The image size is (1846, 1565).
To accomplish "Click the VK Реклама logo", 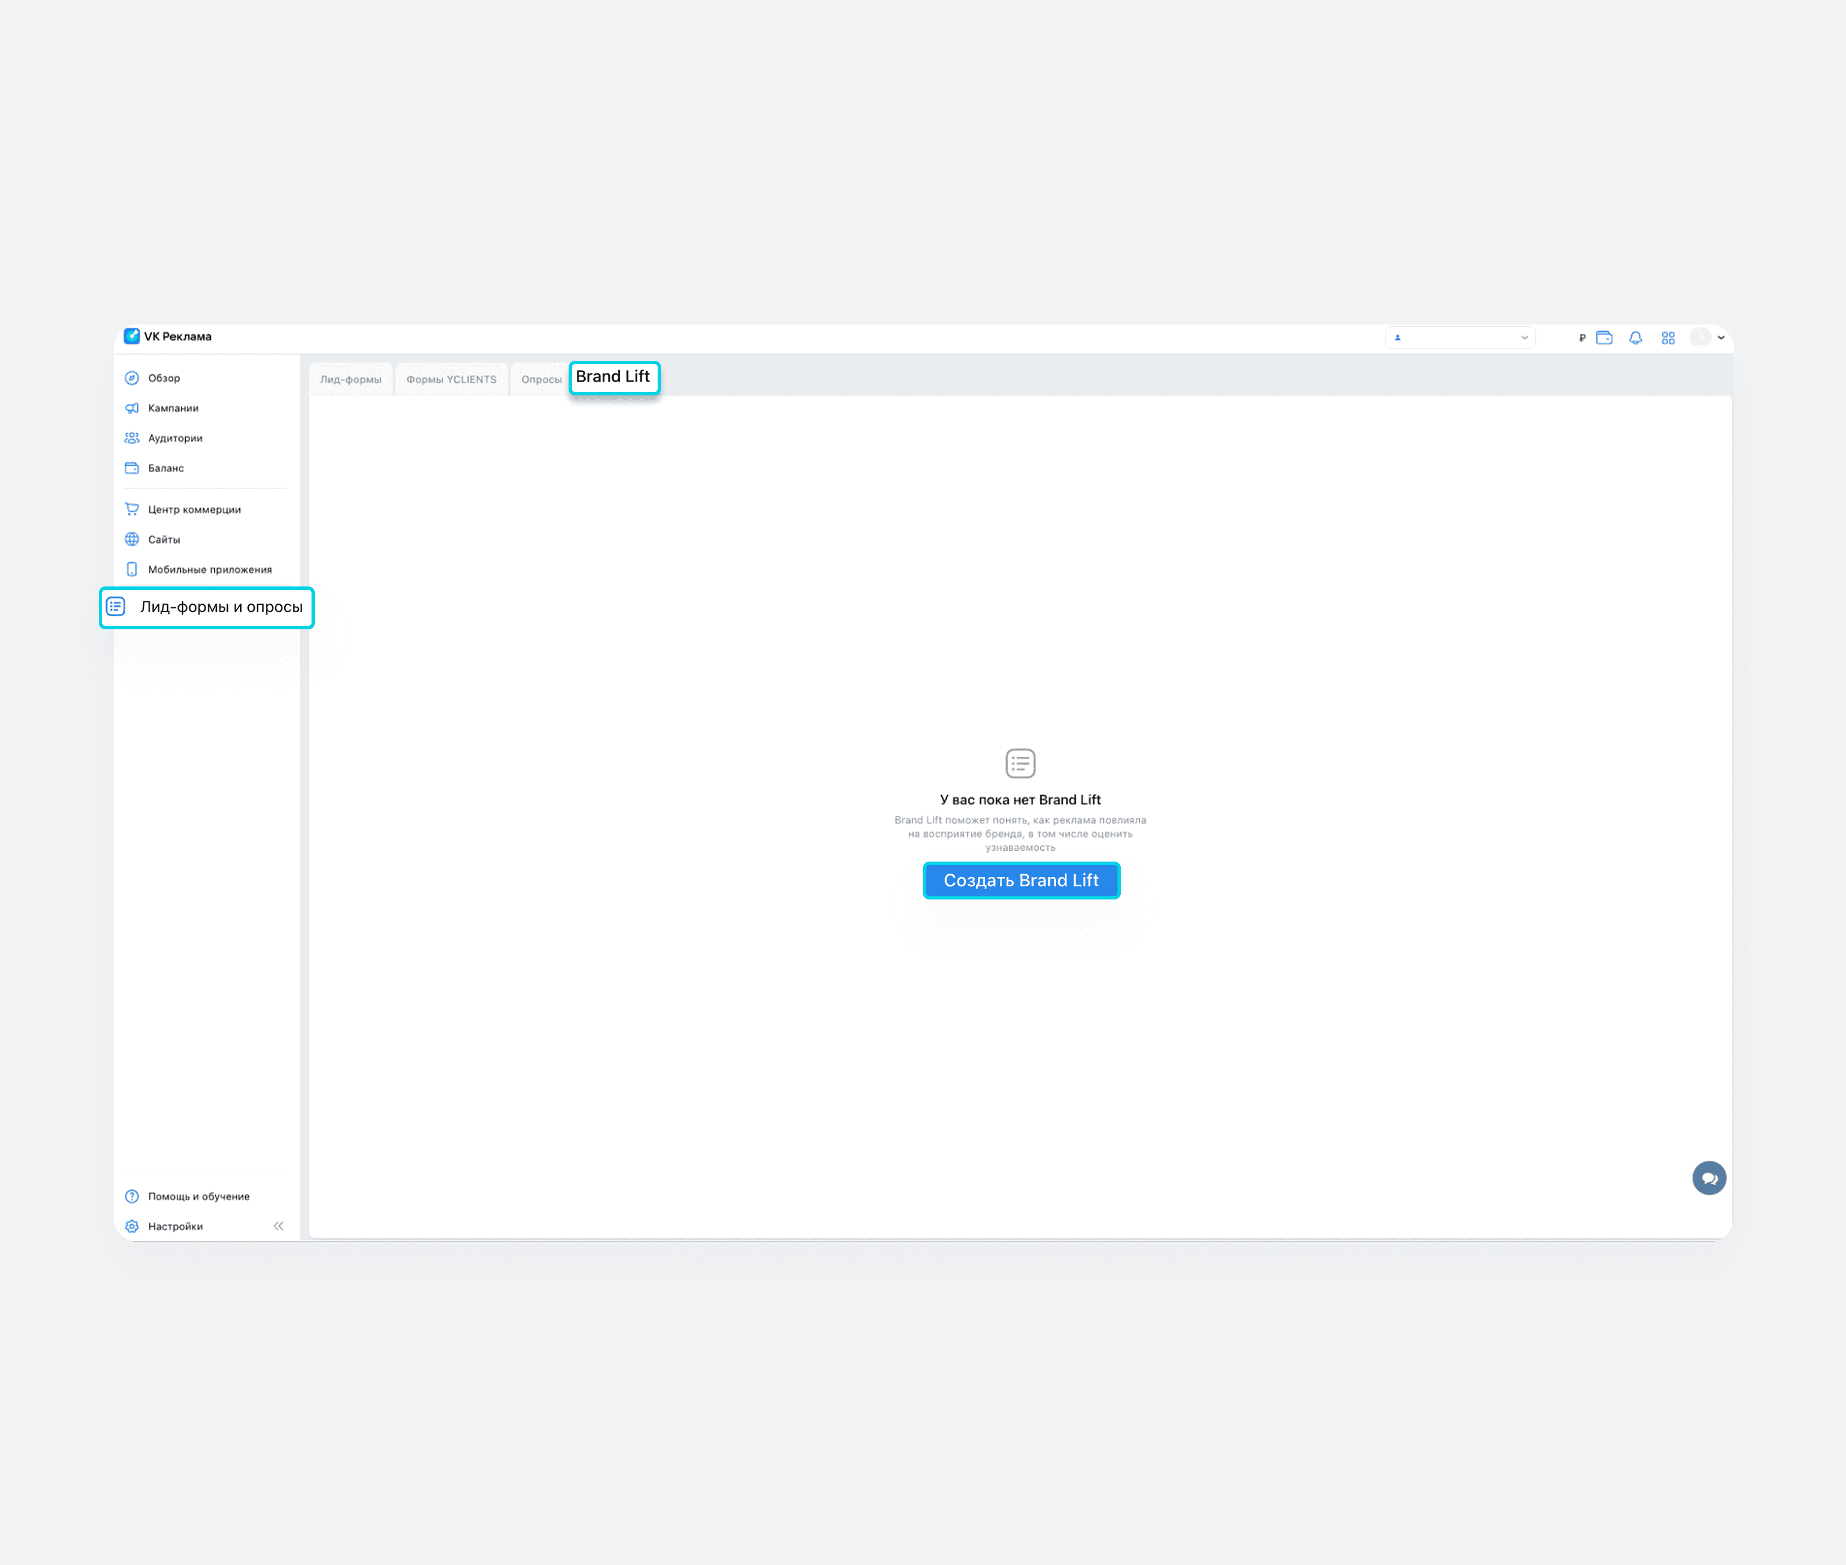I will (168, 336).
